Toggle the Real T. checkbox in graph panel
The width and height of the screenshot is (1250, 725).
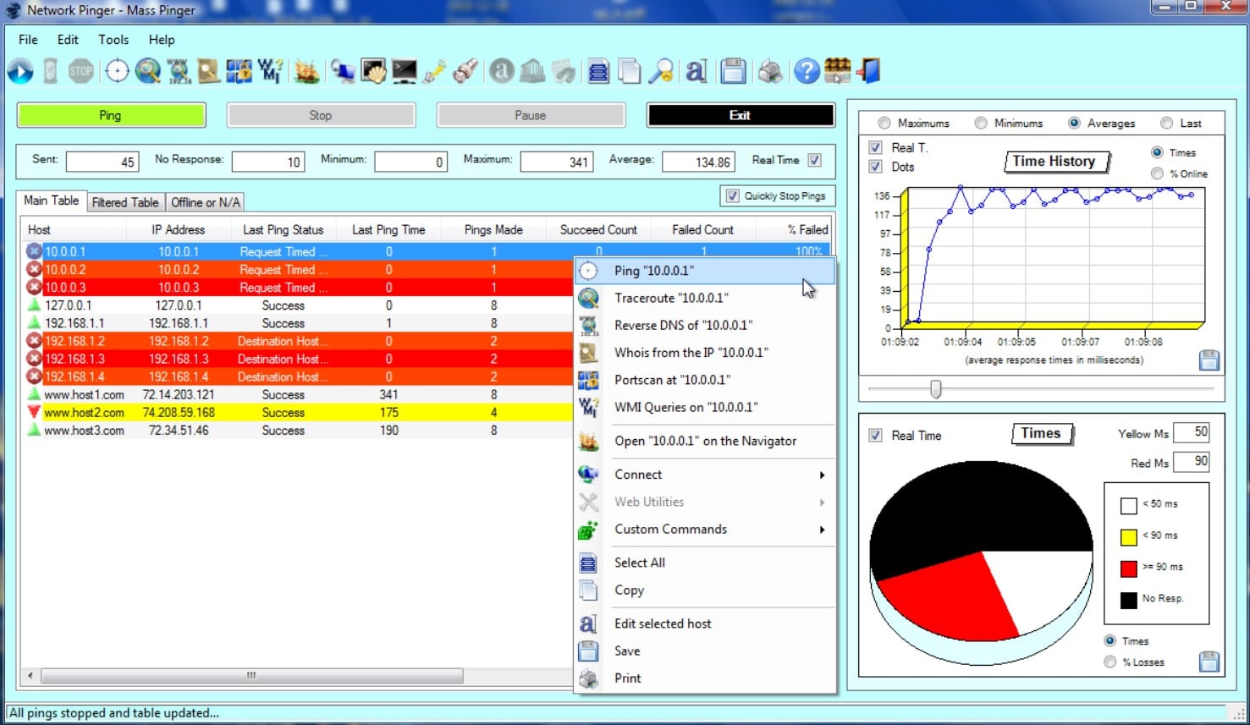pos(876,147)
